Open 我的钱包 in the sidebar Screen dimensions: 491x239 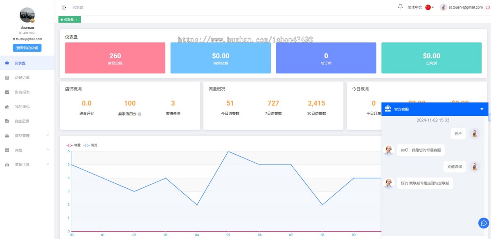pos(27,106)
